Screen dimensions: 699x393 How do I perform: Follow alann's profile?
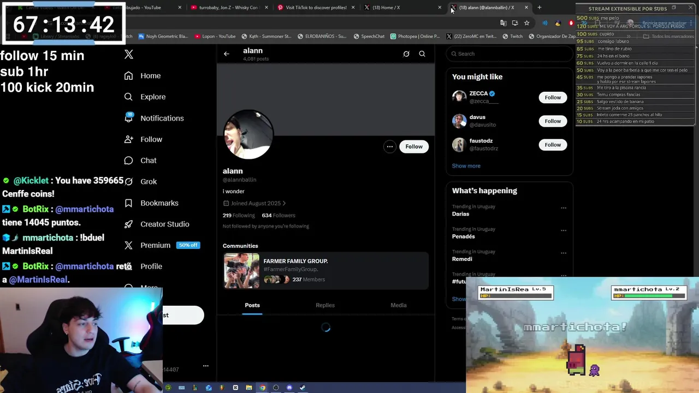414,146
